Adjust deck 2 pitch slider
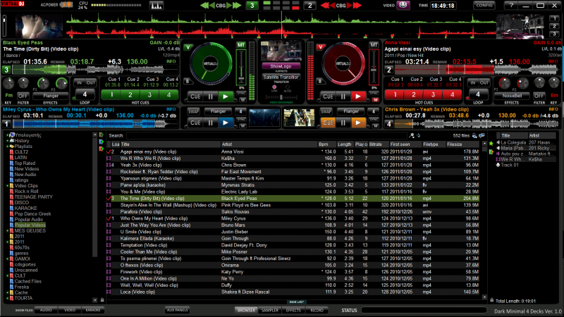The height and width of the screenshot is (317, 564). [x=374, y=68]
